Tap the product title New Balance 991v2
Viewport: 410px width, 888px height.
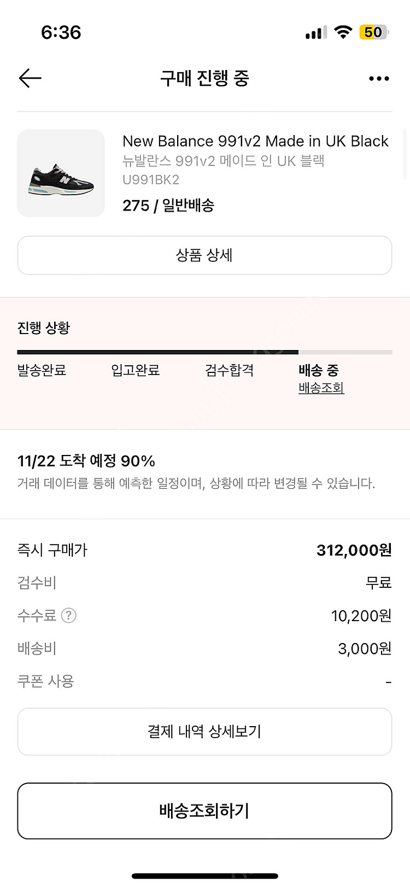[x=255, y=141]
